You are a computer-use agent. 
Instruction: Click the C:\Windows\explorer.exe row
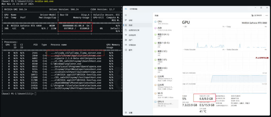61,64
